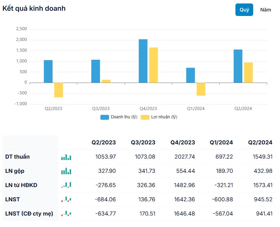Switch to the Năm view
Image resolution: width=280 pixels, height=227 pixels.
tap(265, 10)
